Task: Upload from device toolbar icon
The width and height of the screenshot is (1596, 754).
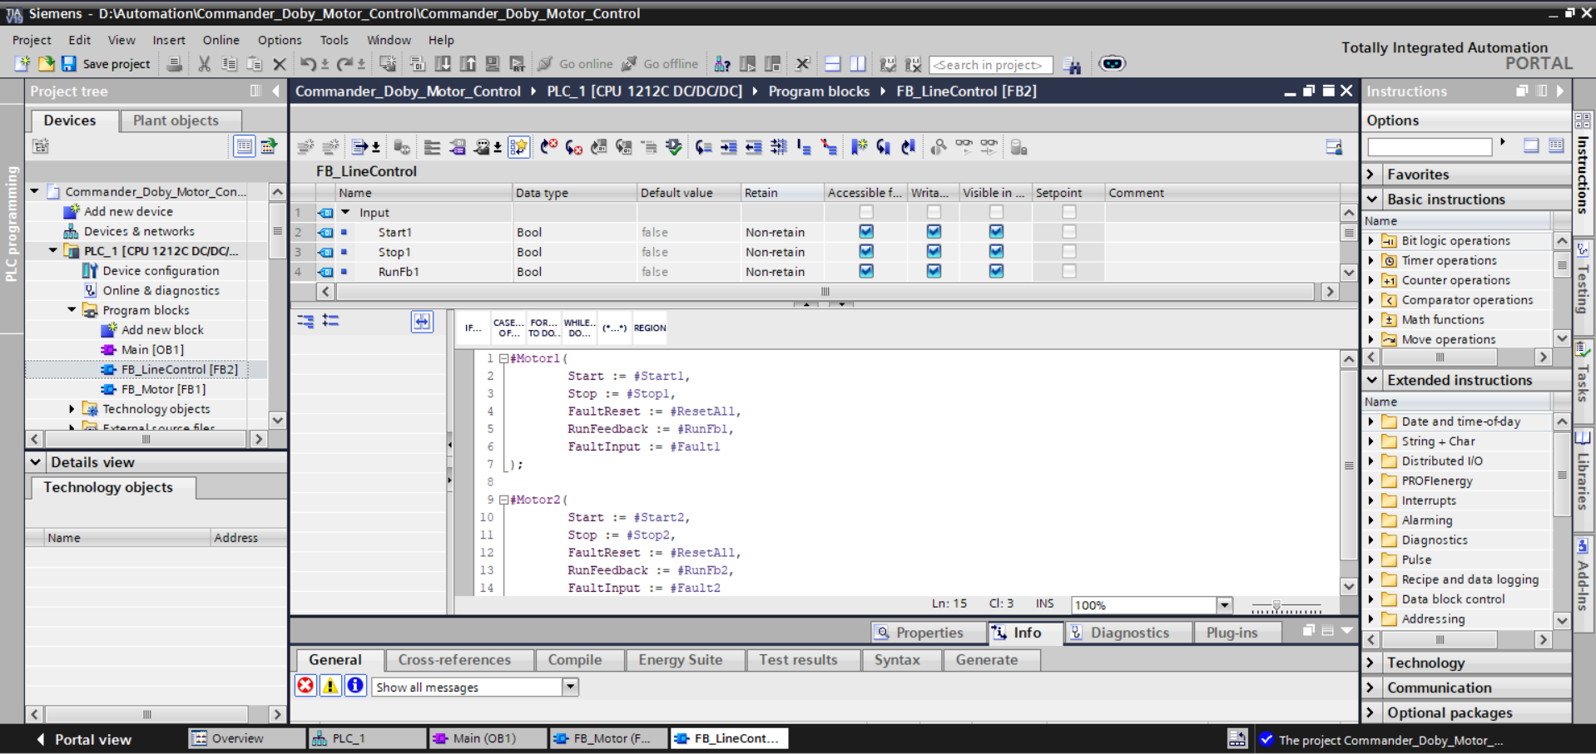Action: point(468,64)
